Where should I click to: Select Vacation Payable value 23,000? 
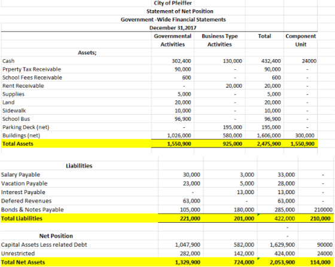(x=191, y=183)
